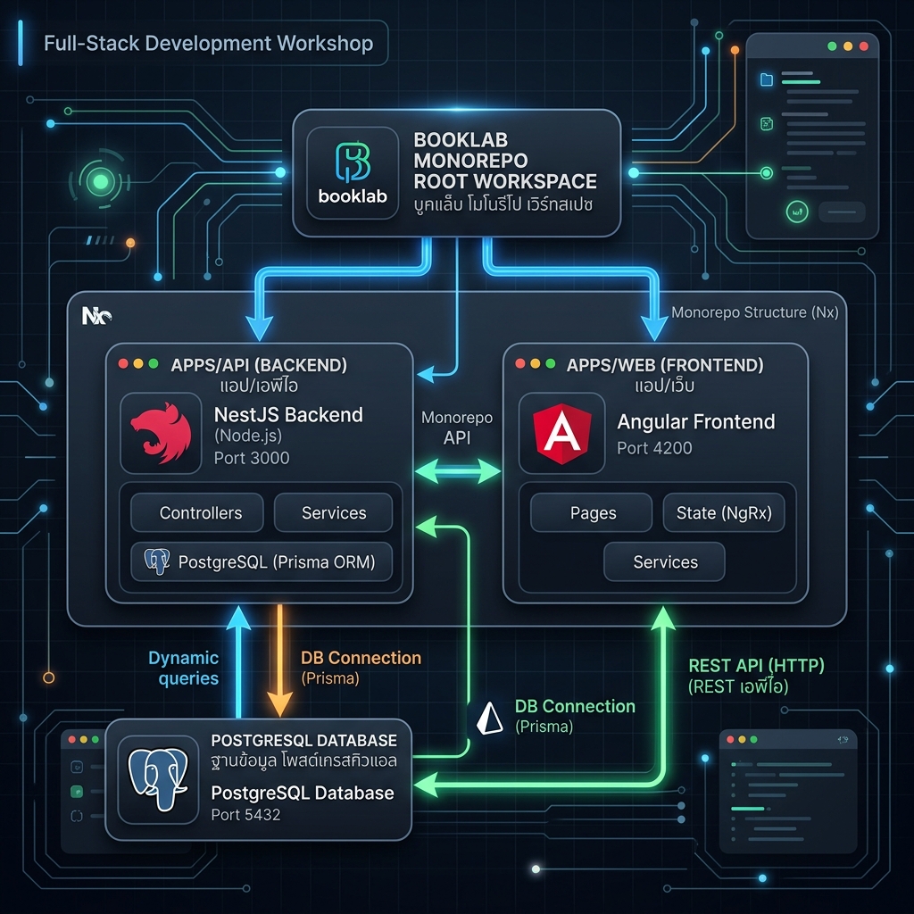
Task: Click the Nx logo in the monorepo panel
Action: (96, 315)
